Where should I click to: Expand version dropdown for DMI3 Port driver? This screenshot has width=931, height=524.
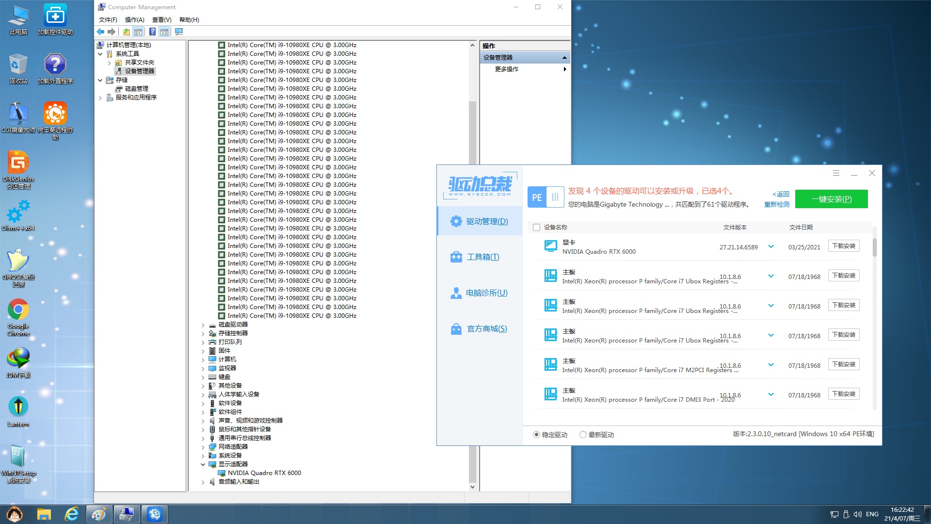tap(771, 394)
